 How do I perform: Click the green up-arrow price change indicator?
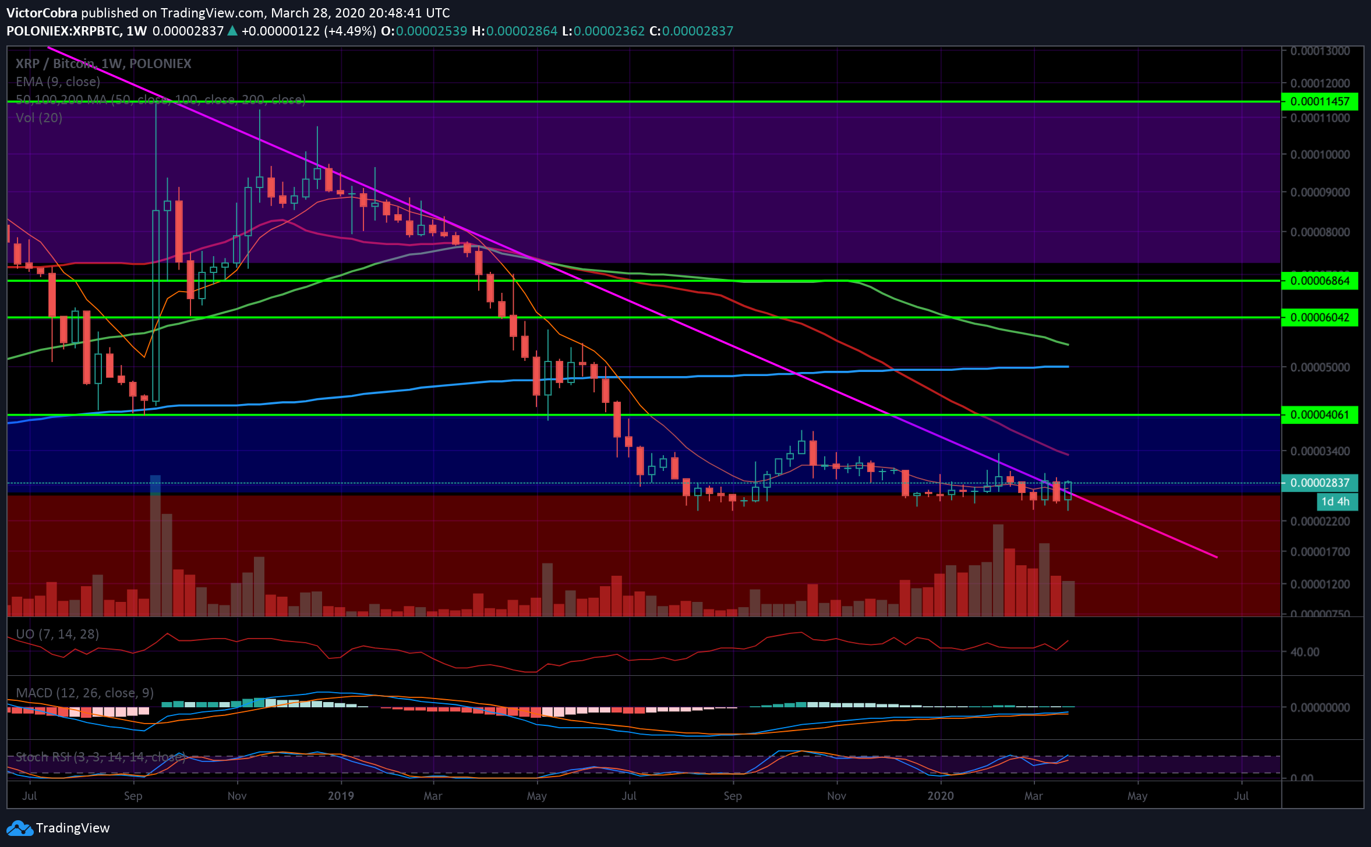point(232,31)
